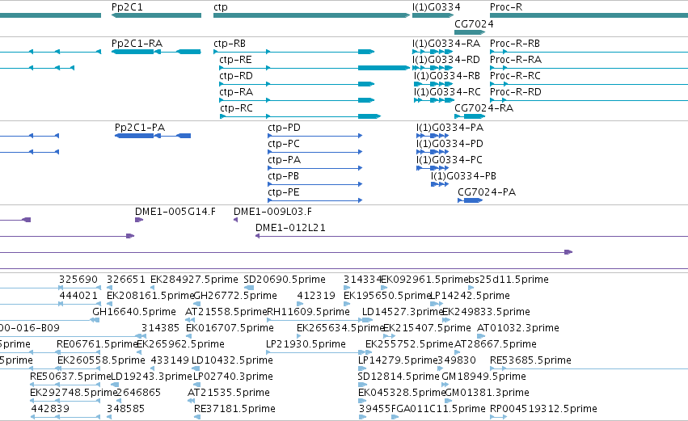Screen dimensions: 688x421
Task: Click the ctp-RB transcript label
Action: (230, 44)
